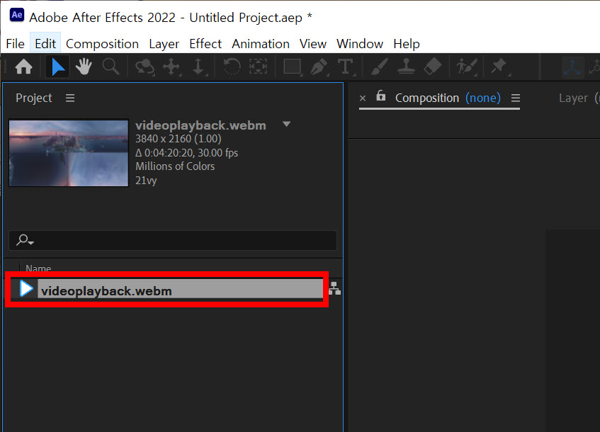Select the Rotation tool
The height and width of the screenshot is (432, 600).
coord(232,67)
